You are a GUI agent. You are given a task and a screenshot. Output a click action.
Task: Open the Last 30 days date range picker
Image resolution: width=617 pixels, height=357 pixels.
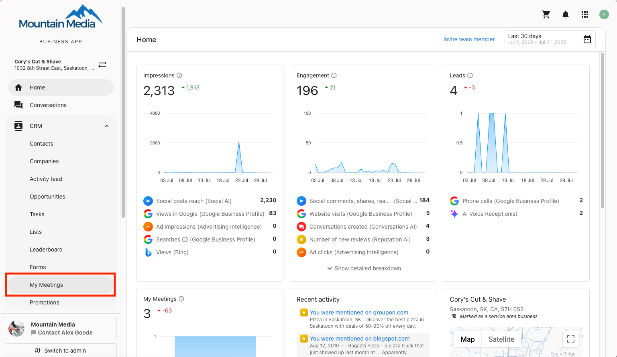550,39
